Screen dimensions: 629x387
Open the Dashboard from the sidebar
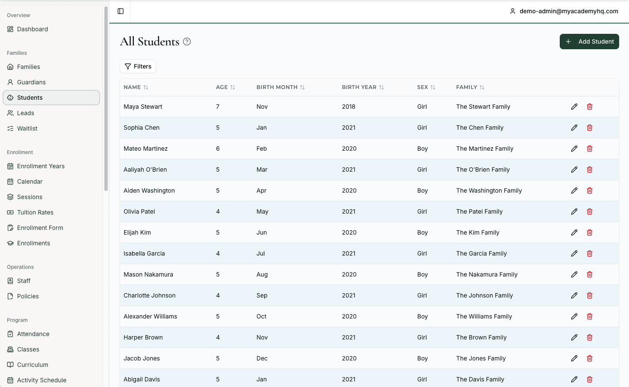point(32,29)
